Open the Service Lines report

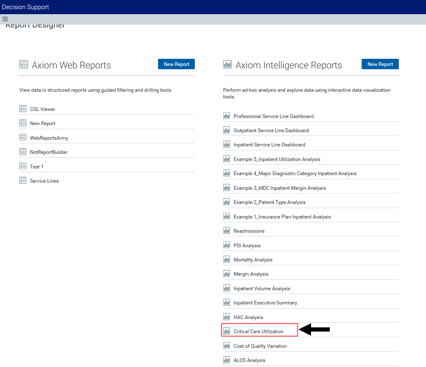coord(44,181)
